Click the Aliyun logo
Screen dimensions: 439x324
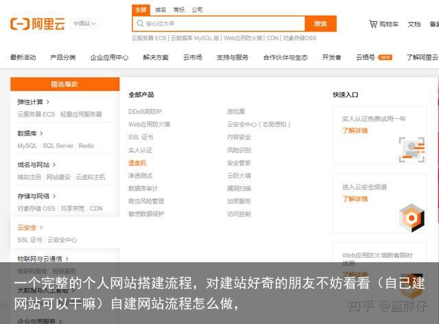[38, 23]
